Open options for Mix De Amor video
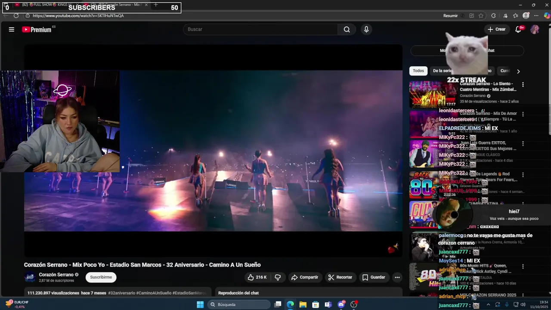The height and width of the screenshot is (310, 551). tap(523, 115)
